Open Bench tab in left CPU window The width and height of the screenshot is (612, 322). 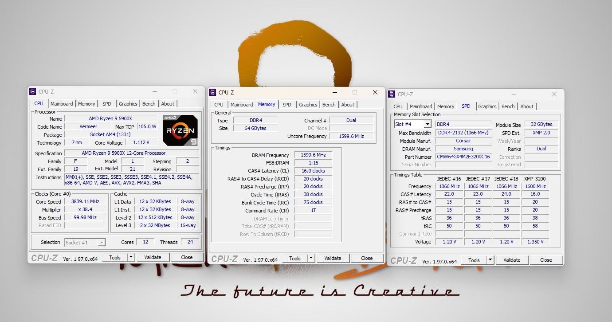pyautogui.click(x=149, y=104)
